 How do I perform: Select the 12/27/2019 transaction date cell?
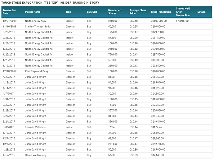(x=10, y=21)
